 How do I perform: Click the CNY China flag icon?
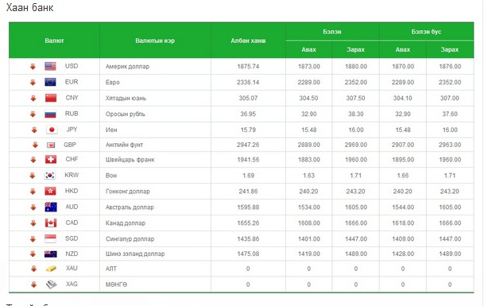tap(51, 98)
